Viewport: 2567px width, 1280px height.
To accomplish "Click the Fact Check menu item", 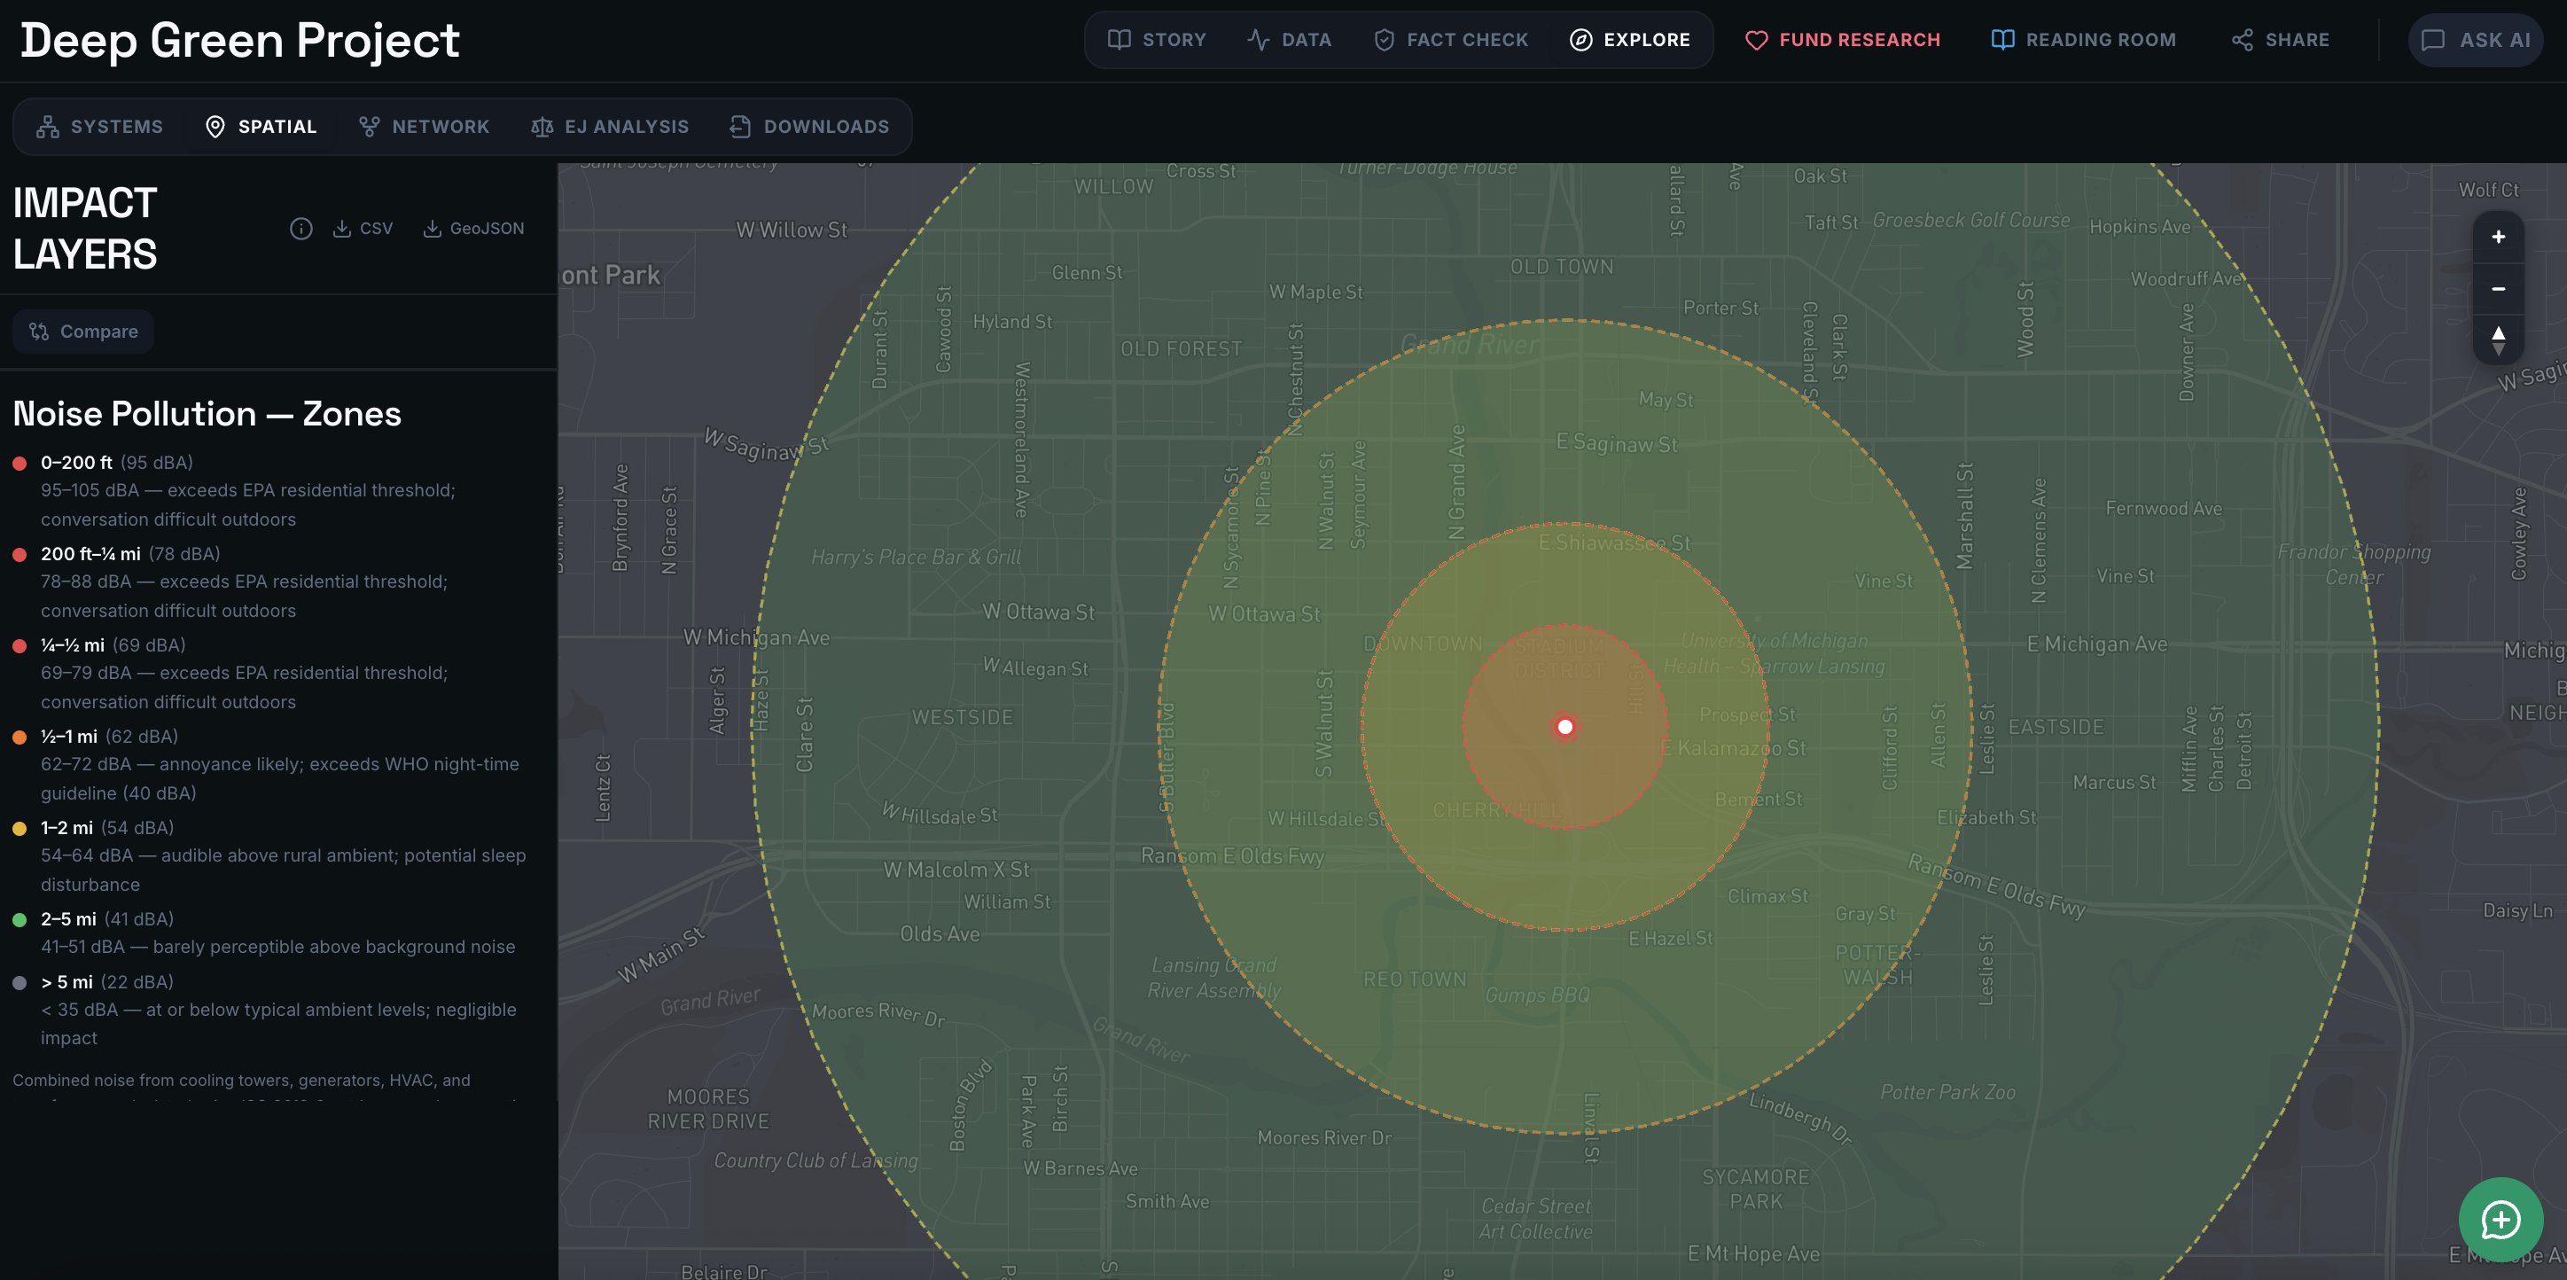I will pyautogui.click(x=1450, y=40).
